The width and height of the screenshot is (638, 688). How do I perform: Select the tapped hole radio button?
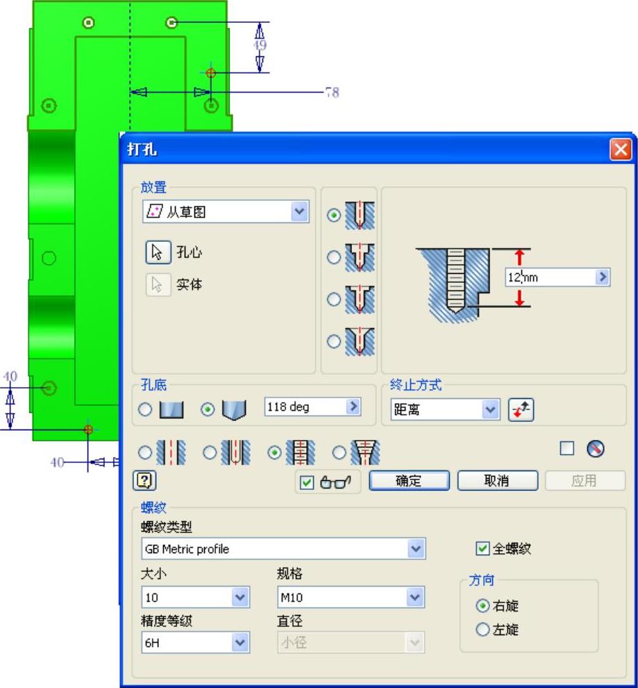pyautogui.click(x=275, y=452)
